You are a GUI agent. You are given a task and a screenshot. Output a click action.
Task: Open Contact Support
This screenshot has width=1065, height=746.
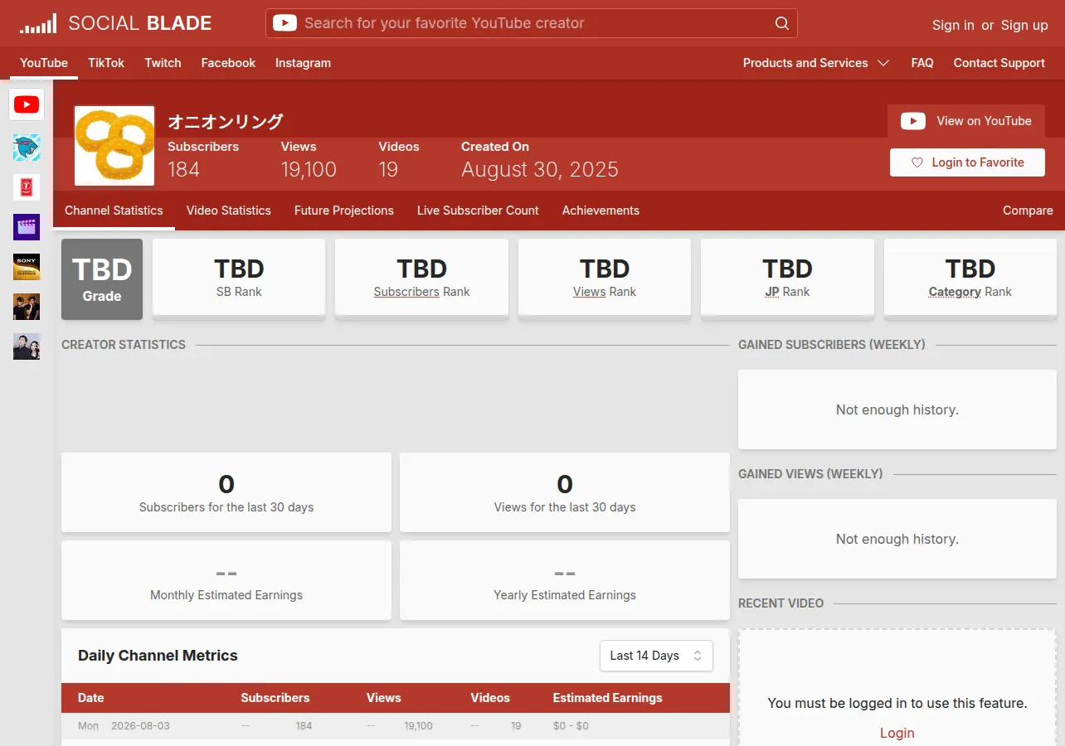point(999,63)
